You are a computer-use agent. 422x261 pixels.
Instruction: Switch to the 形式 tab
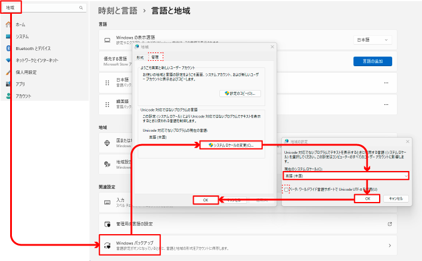click(x=140, y=57)
